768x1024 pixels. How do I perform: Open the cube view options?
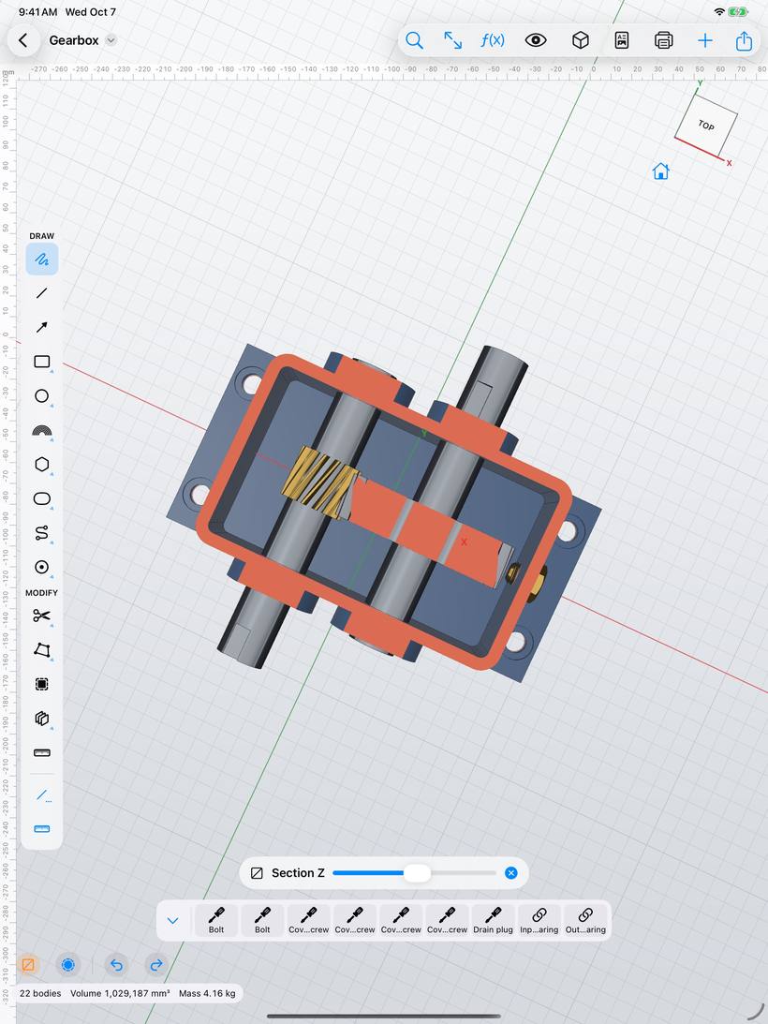click(x=580, y=40)
